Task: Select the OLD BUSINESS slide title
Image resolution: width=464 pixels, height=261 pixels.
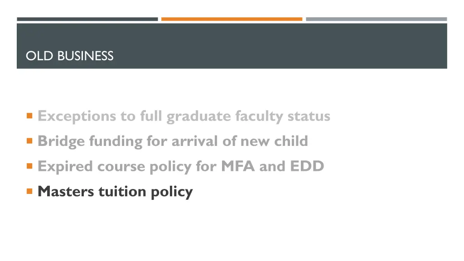Action: coord(69,56)
